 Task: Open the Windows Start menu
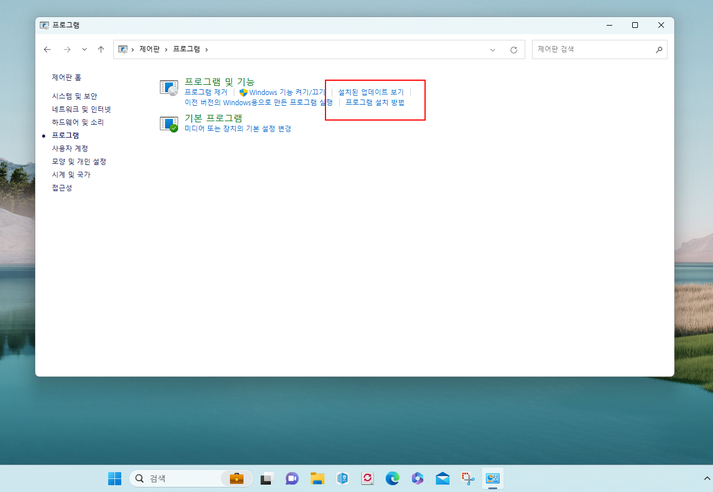click(114, 478)
